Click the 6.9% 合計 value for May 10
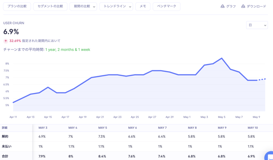273x160 pixels. (x=251, y=156)
